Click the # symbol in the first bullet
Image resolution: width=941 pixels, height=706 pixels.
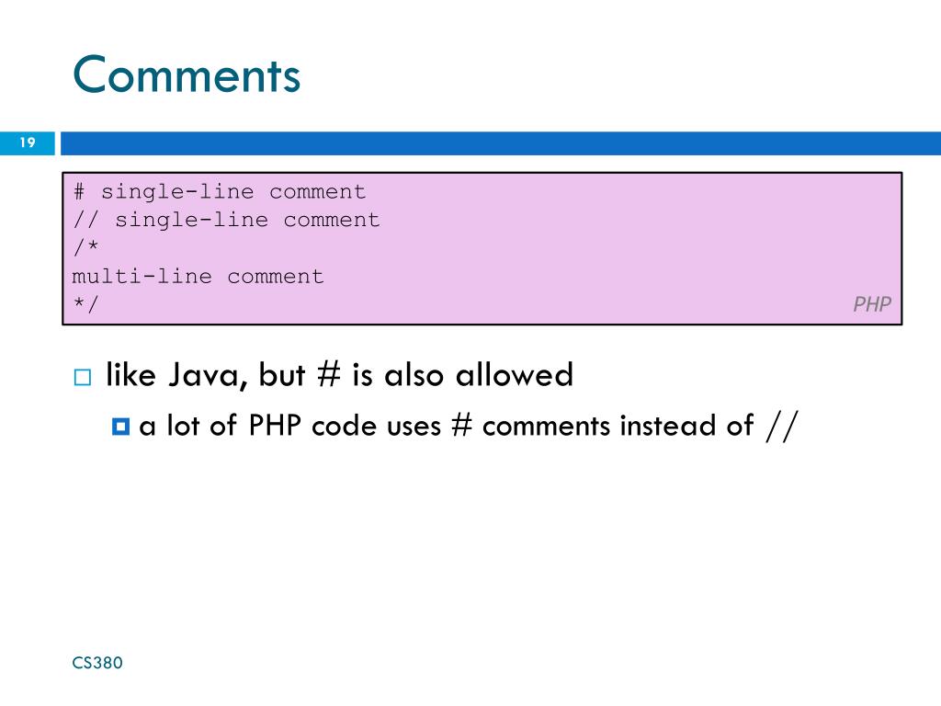[329, 375]
